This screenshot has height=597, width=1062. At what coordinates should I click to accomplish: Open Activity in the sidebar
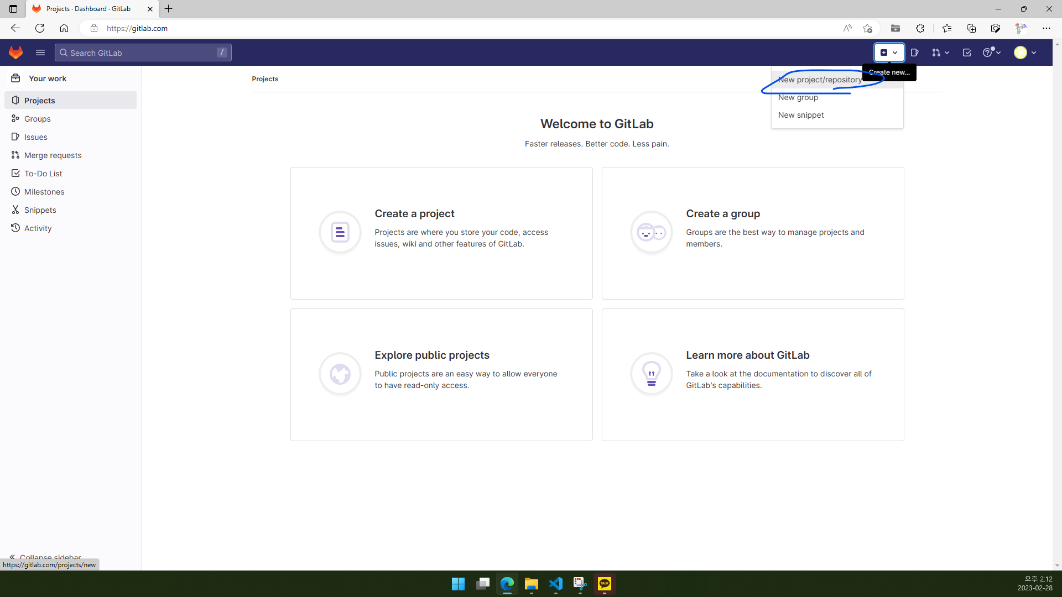tap(70, 228)
